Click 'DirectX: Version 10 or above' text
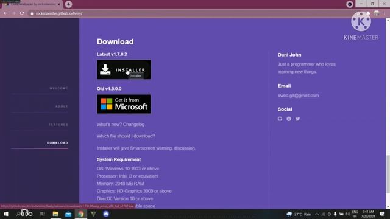390x219 pixels. (x=125, y=199)
